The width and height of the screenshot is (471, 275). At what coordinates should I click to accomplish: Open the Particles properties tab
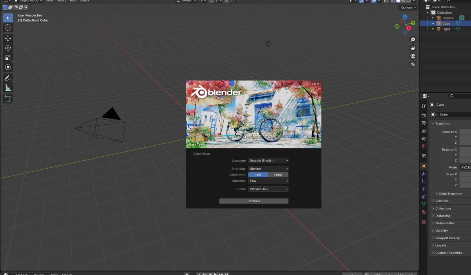(x=424, y=181)
